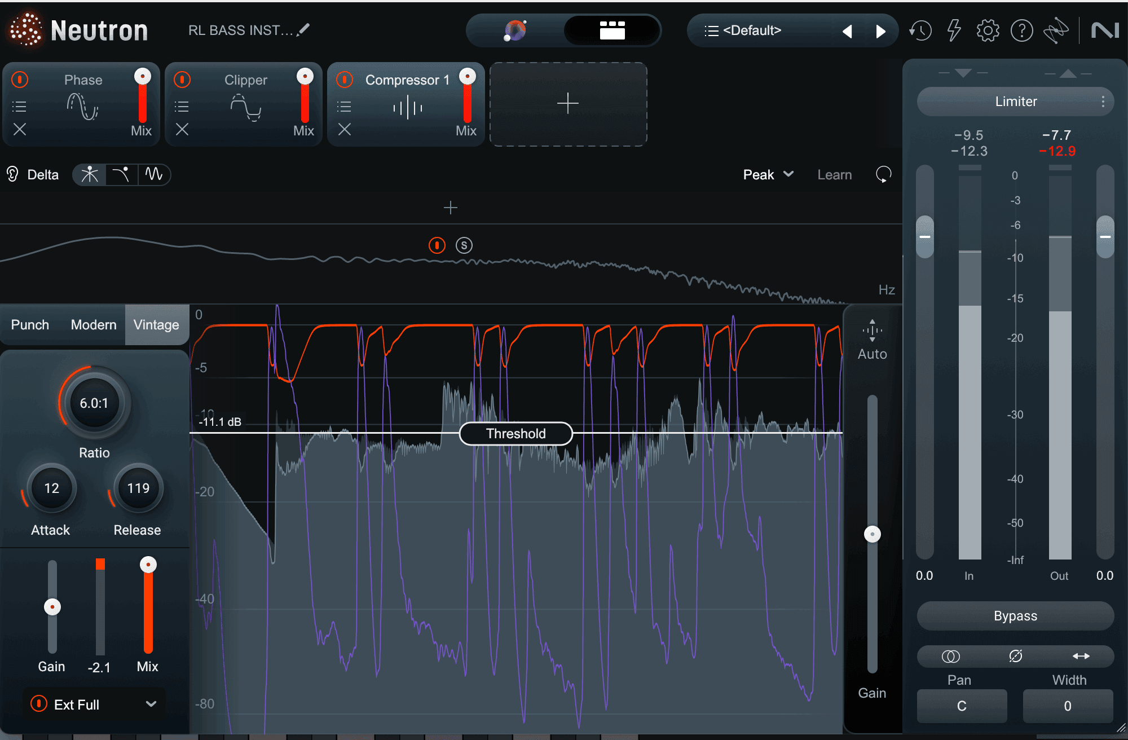The width and height of the screenshot is (1128, 740).
Task: Open the Limiter options menu dots
Action: [x=1103, y=102]
